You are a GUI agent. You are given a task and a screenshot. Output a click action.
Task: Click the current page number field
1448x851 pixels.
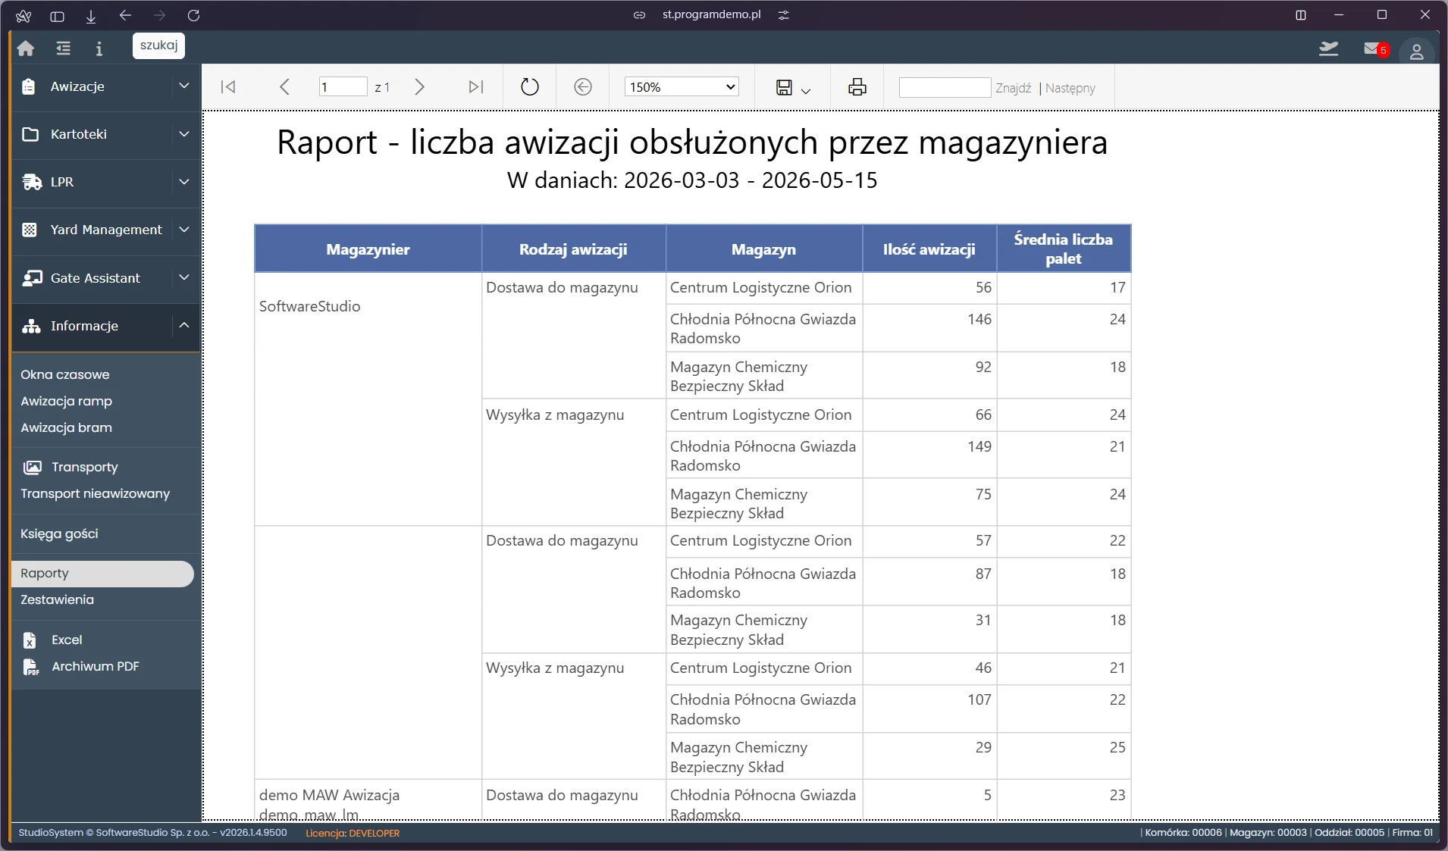tap(343, 87)
